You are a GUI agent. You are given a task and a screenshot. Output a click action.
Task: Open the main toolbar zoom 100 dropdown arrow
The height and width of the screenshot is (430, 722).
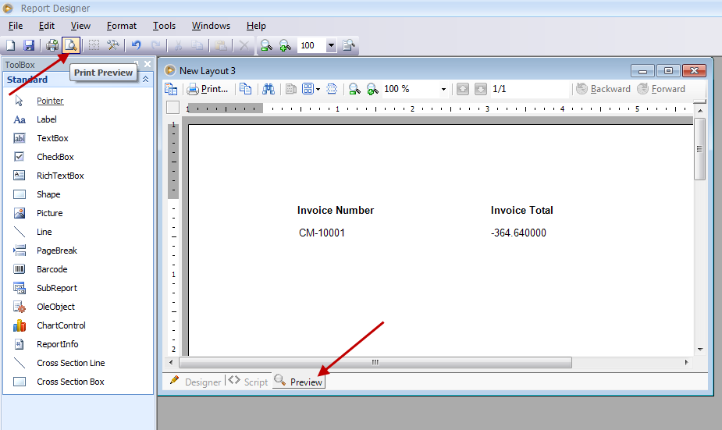(x=331, y=45)
